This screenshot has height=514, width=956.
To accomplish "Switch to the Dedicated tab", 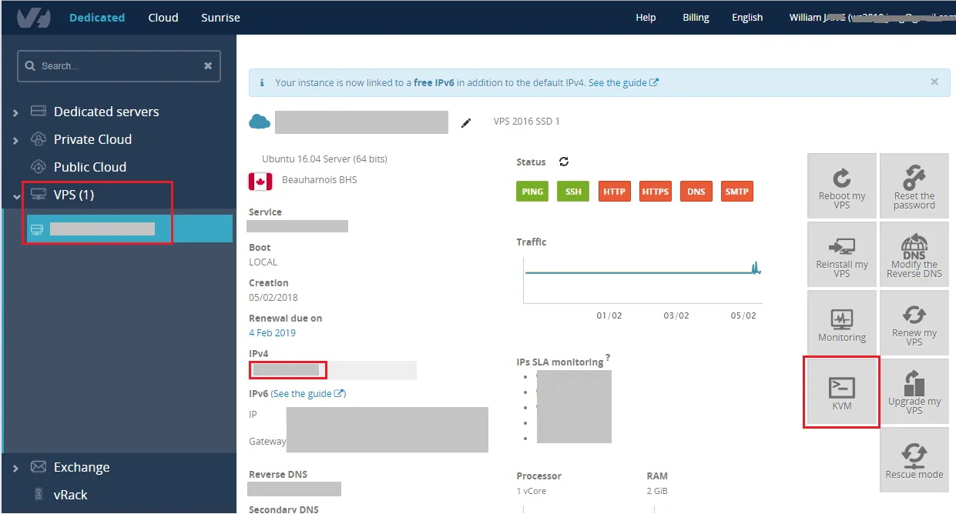I will pyautogui.click(x=97, y=17).
